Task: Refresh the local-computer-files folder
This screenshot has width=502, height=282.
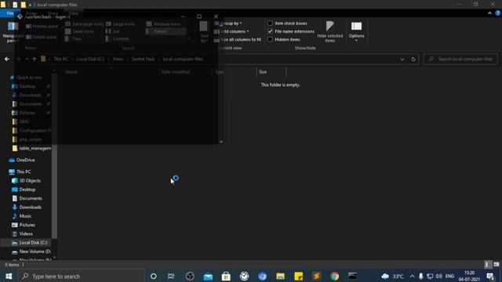Action: [413, 60]
